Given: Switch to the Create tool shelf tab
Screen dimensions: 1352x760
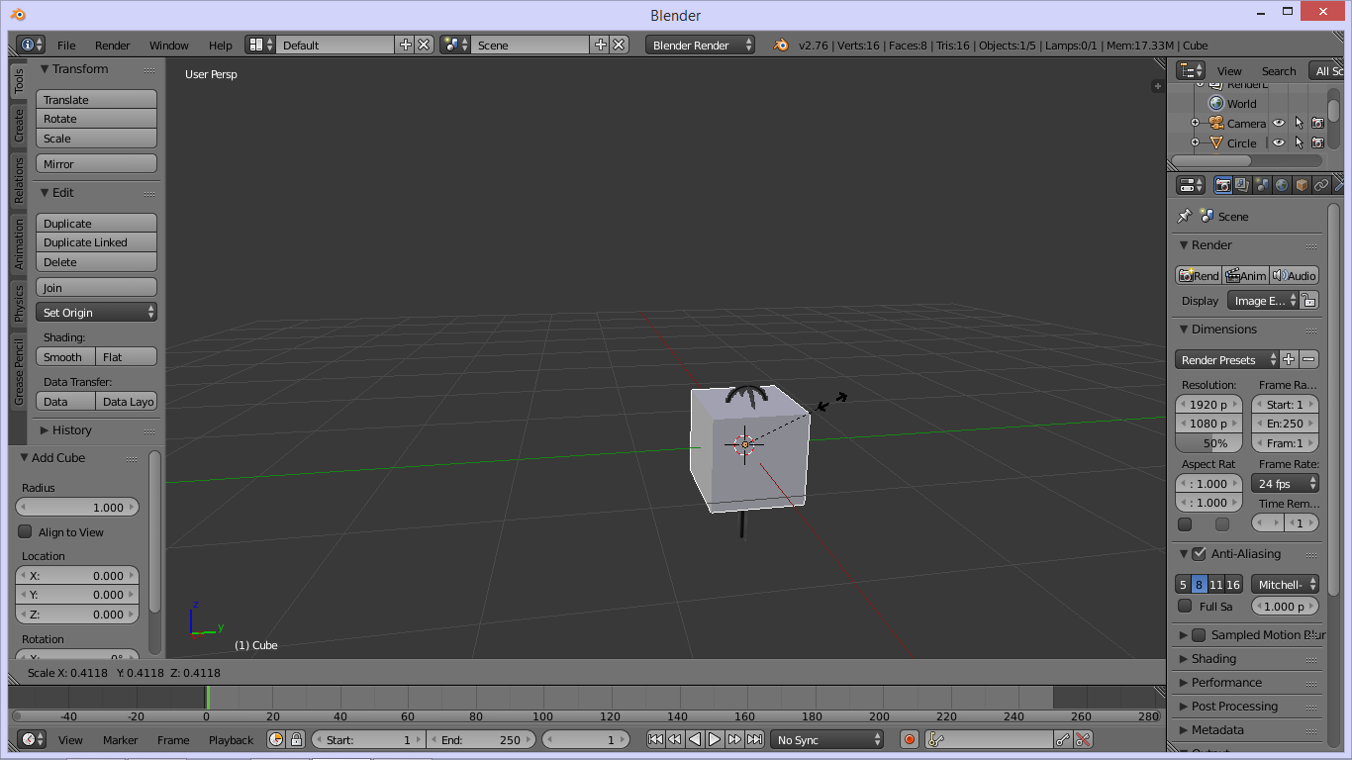Looking at the screenshot, I should 18,125.
